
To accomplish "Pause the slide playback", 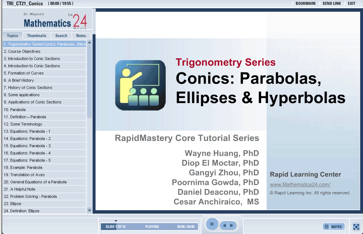I will (211, 224).
